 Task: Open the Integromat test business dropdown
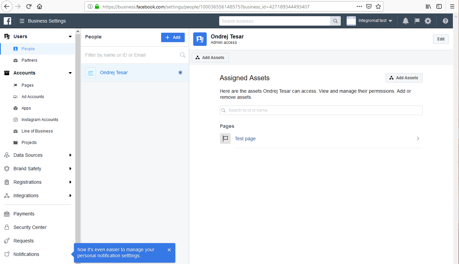(375, 21)
